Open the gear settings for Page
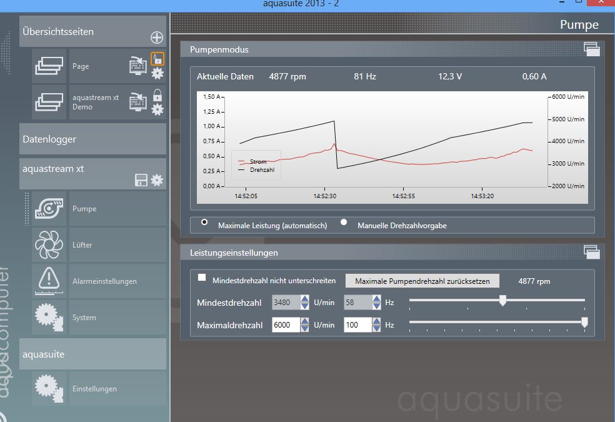The width and height of the screenshot is (615, 422). tap(157, 74)
